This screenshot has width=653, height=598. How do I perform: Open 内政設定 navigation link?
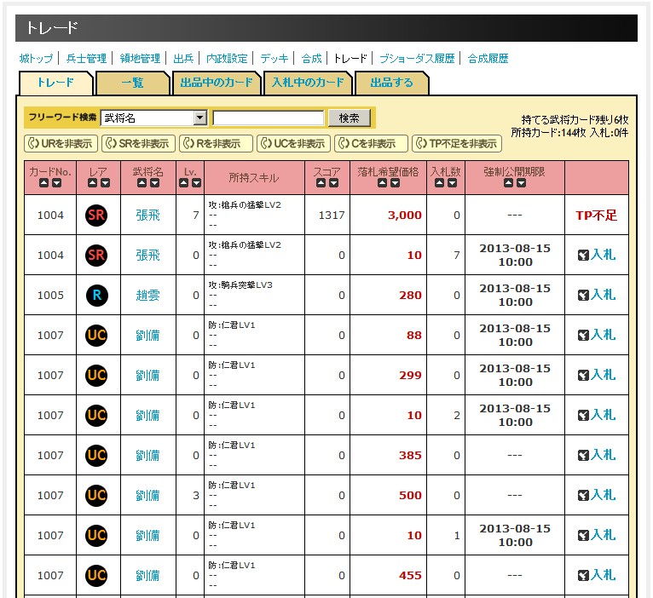(227, 58)
